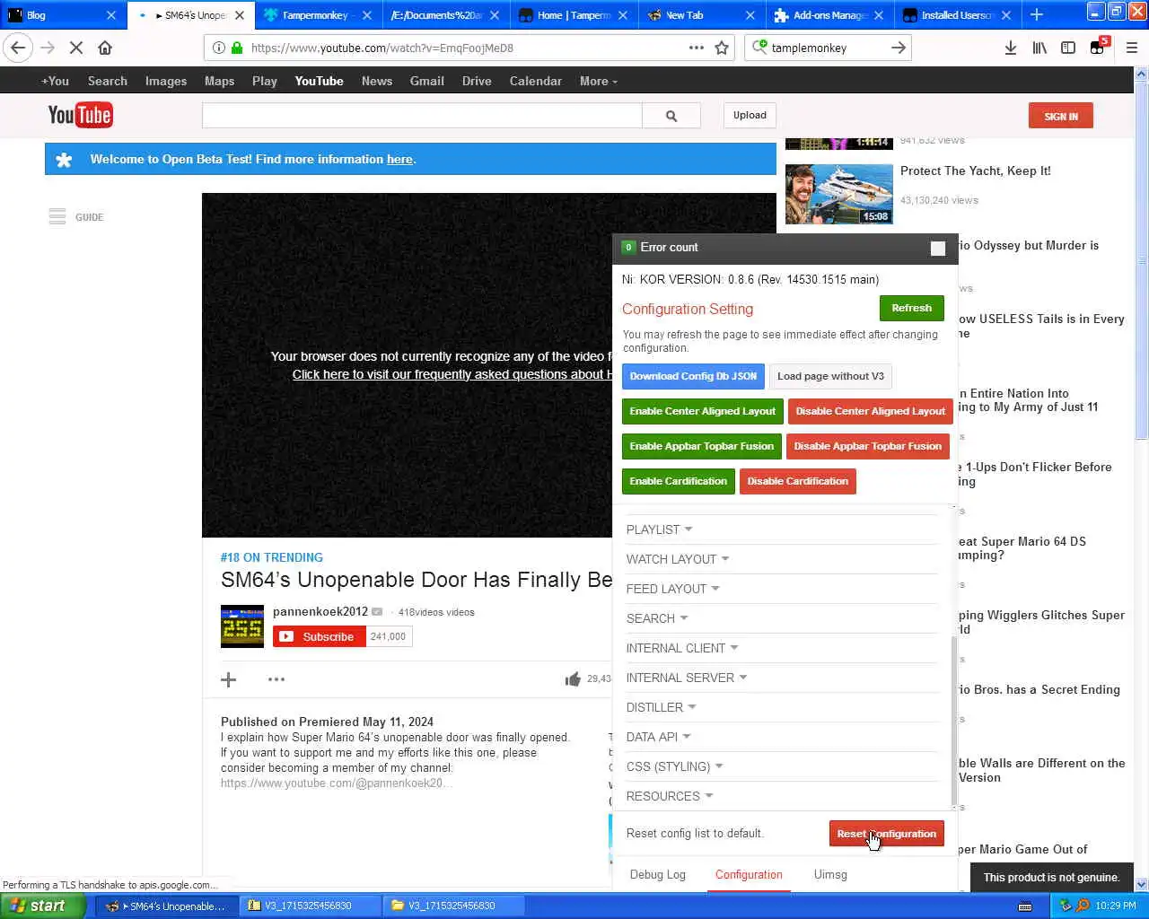Screen dimensions: 1149x919
Task: Open the Firefox hamburger menu
Action: point(1131,48)
